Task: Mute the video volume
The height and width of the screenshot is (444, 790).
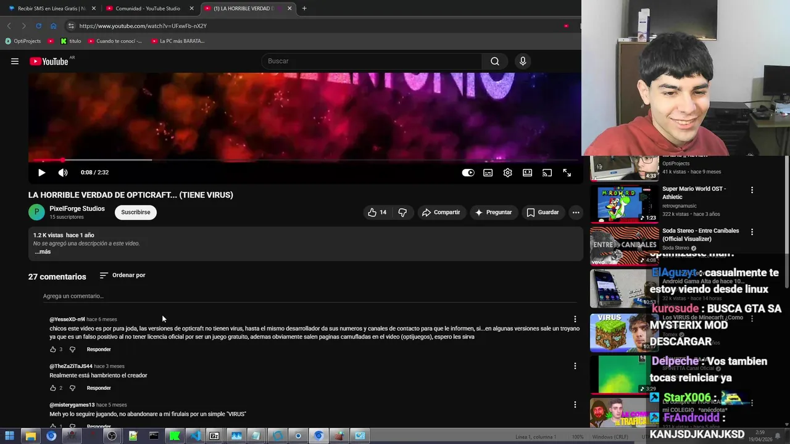Action: pyautogui.click(x=63, y=173)
